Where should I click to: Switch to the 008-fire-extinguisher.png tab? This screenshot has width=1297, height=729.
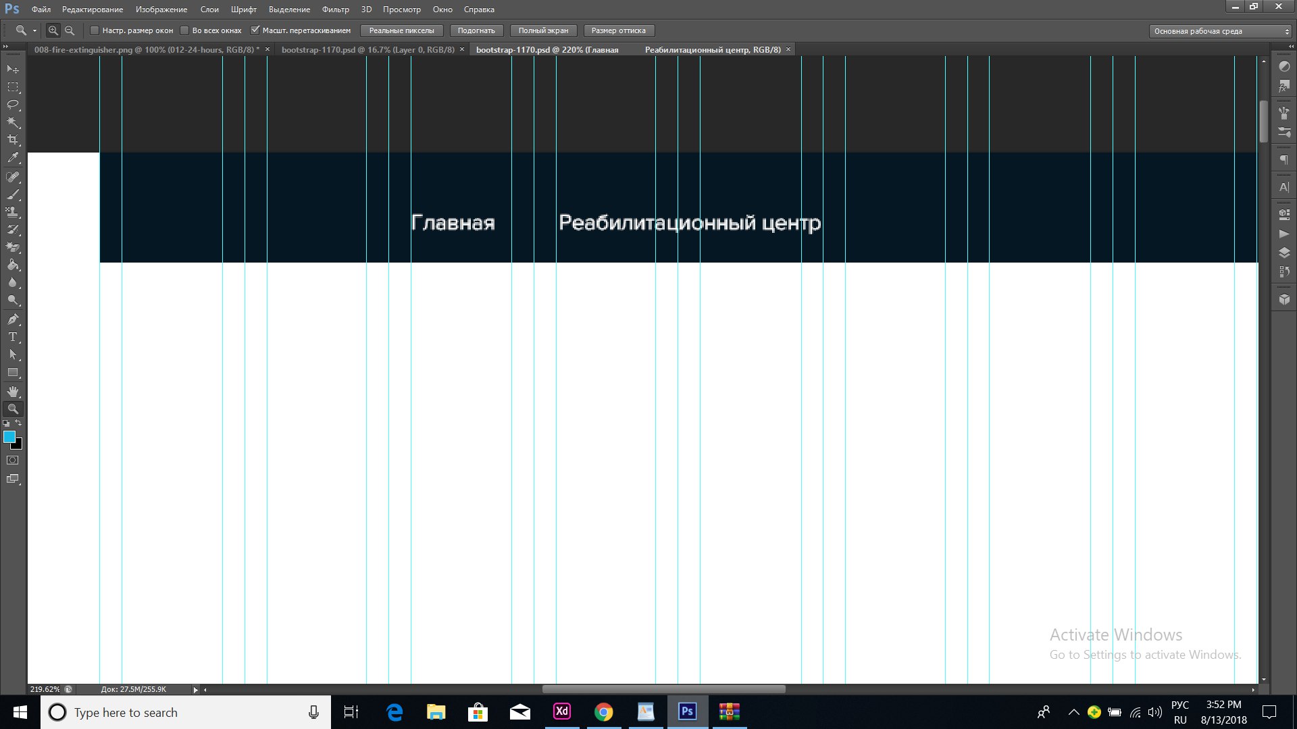pos(145,50)
